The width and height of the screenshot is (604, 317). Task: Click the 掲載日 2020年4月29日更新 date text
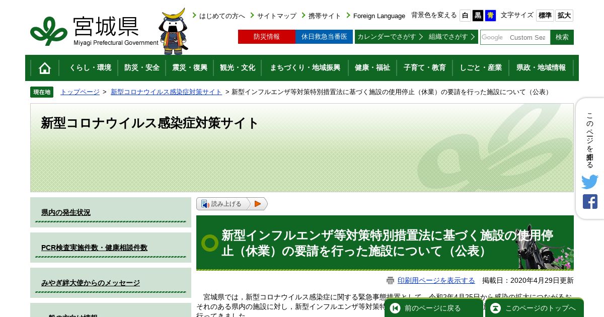pyautogui.click(x=528, y=281)
